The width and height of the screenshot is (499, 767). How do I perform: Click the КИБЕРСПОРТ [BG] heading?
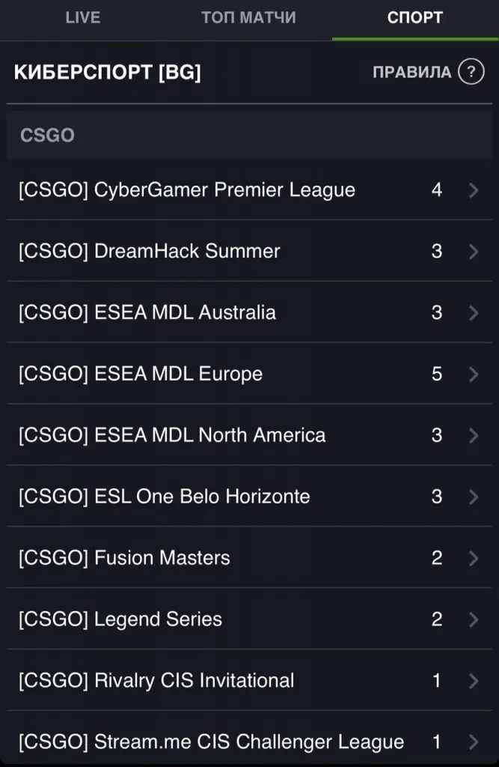pos(108,73)
